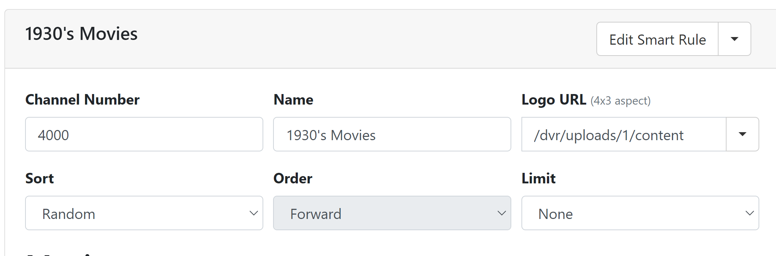
Task: Click the Logo URL label
Action: click(x=554, y=100)
